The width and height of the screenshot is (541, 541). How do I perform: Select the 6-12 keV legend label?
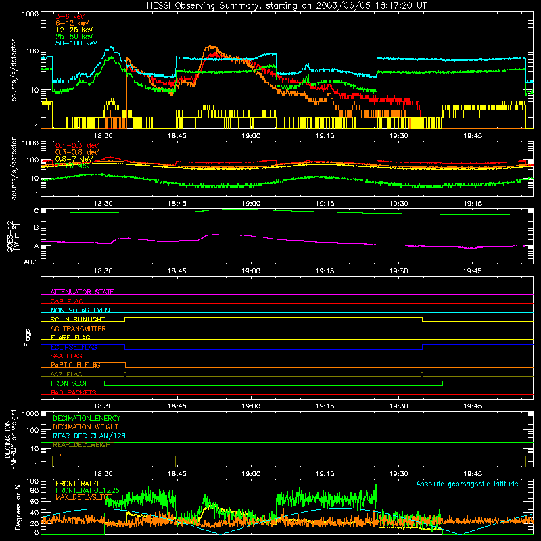click(x=72, y=23)
